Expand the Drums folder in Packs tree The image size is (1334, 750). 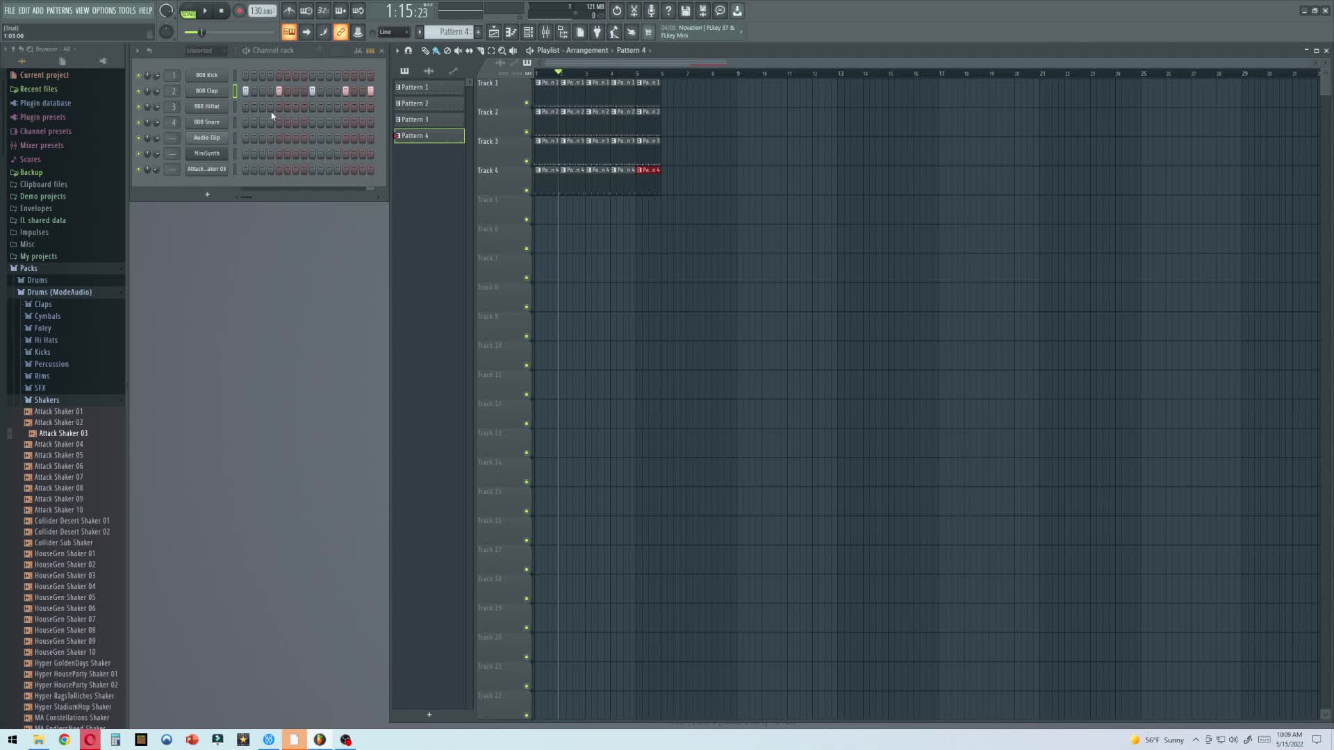37,281
